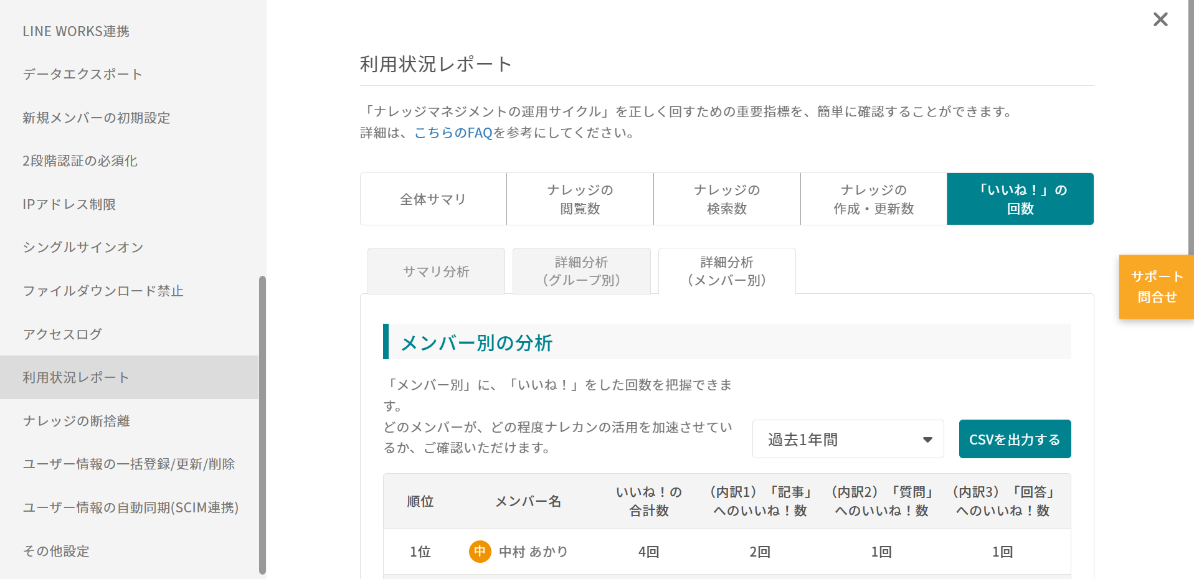Go to ナレッジの断捨離 settings

click(76, 421)
